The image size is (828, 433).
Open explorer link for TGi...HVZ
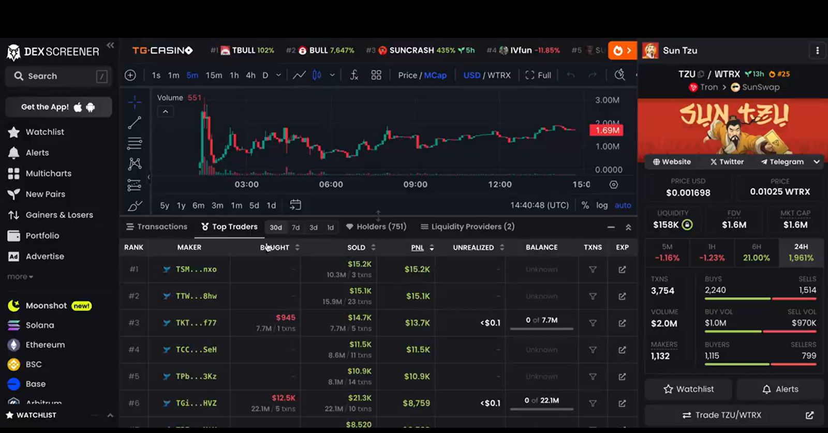click(622, 403)
